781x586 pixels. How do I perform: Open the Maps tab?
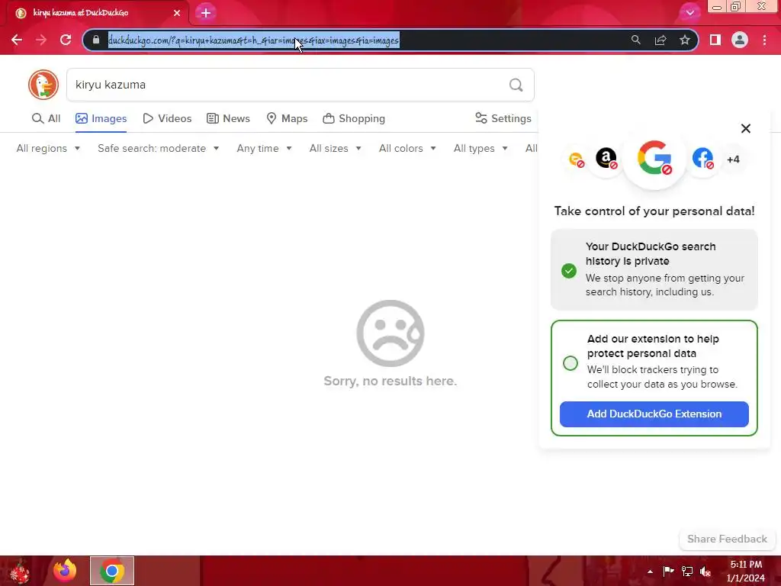287,118
